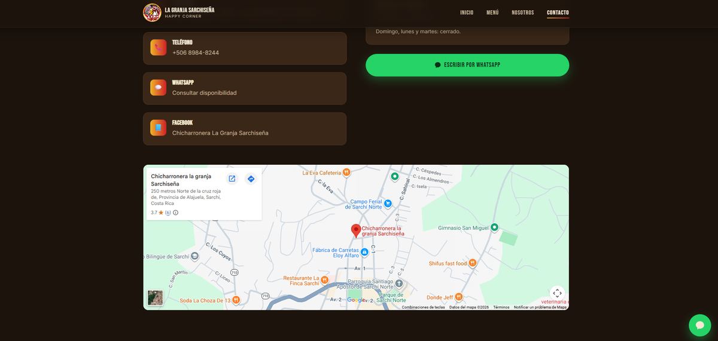Click the 6 reviews link in map card

click(168, 213)
